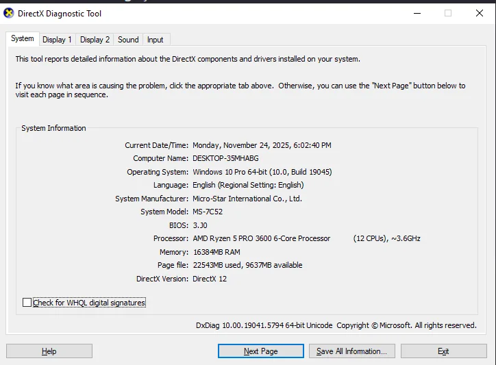Open the Input tab
This screenshot has height=365, width=496.
155,40
